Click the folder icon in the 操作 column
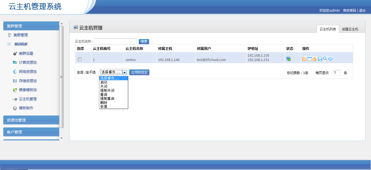The image size is (371, 170). tap(304, 59)
